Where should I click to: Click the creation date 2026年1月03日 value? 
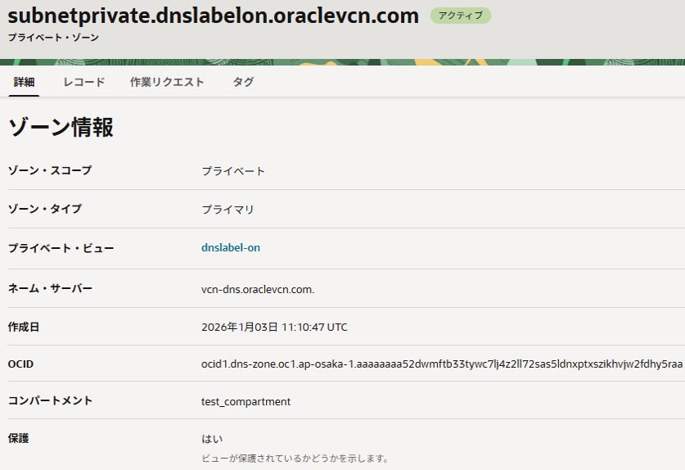point(274,327)
